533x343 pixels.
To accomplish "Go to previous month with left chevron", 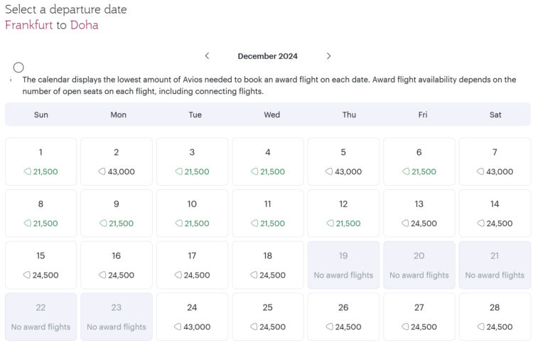I will (207, 56).
